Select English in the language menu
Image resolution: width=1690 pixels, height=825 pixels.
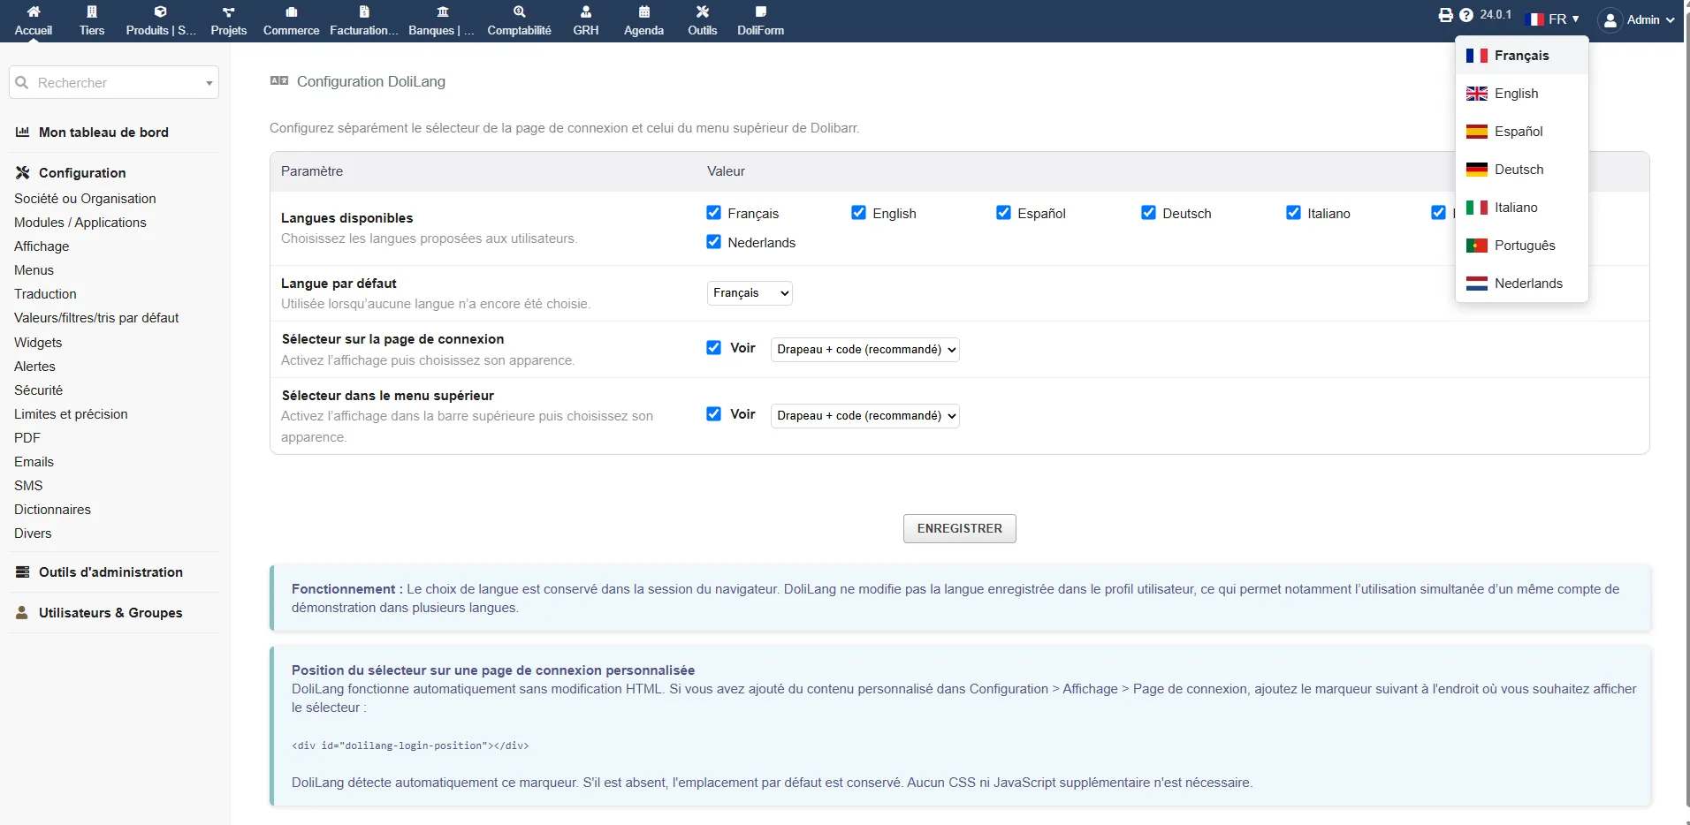click(x=1522, y=93)
